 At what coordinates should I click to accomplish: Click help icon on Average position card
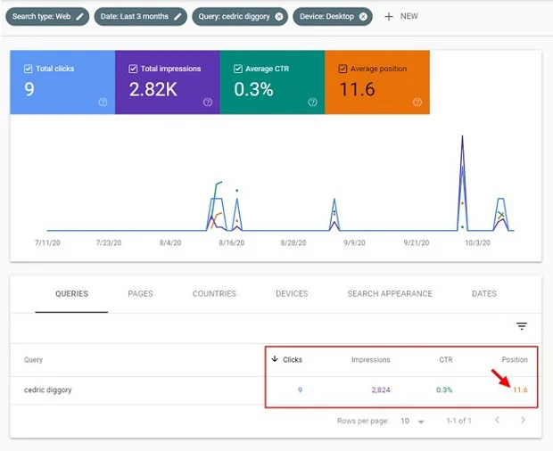(417, 102)
